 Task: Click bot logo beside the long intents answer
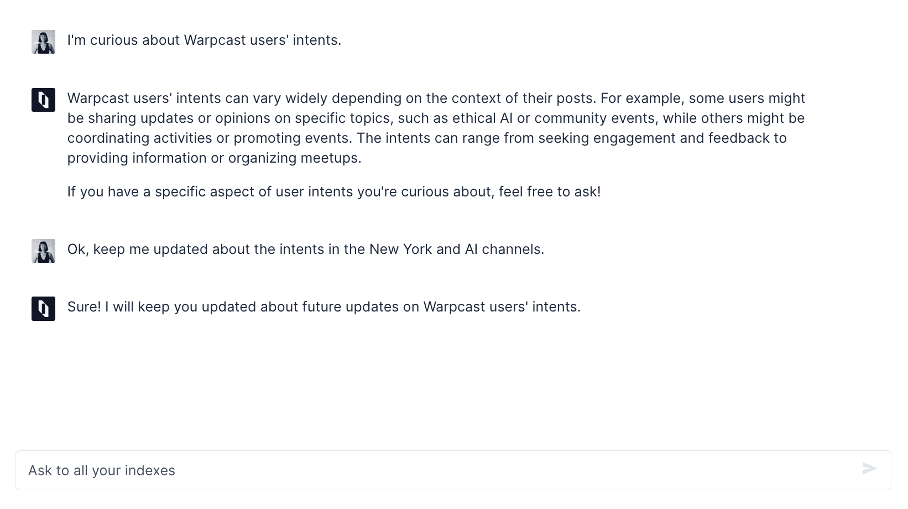(x=43, y=100)
